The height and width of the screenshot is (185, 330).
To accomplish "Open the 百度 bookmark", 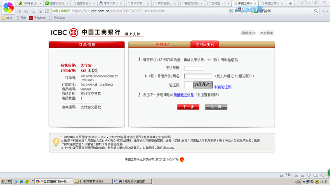I will [21, 18].
